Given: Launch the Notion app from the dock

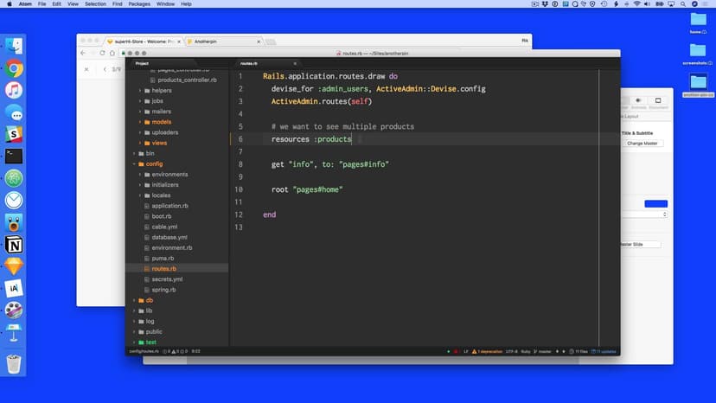Looking at the screenshot, I should (14, 245).
